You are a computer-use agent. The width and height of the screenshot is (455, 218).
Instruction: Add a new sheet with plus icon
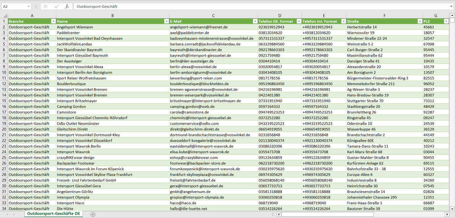point(93,214)
